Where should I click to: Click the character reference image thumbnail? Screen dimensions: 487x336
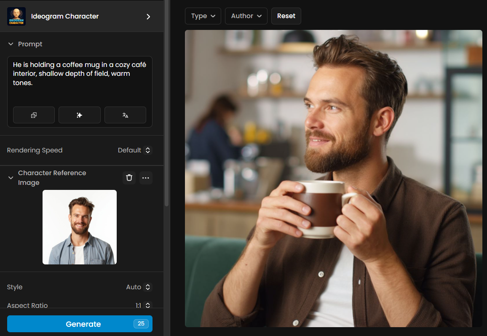[80, 227]
